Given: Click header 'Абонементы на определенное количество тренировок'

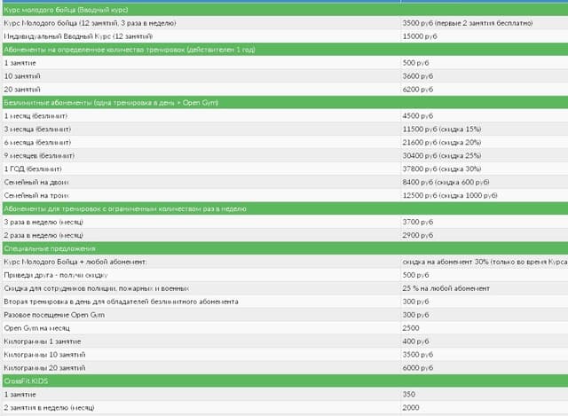Looking at the screenshot, I should [x=285, y=50].
